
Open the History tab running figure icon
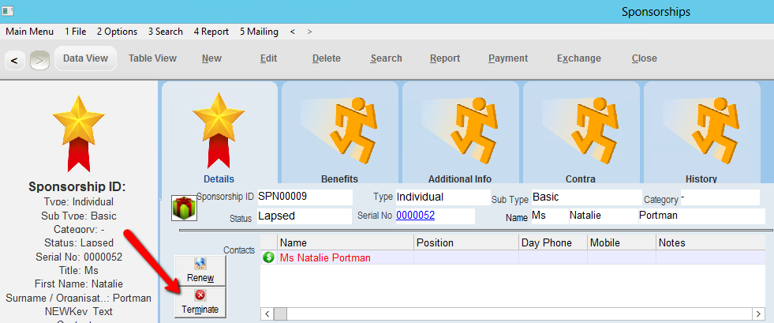pyautogui.click(x=701, y=128)
